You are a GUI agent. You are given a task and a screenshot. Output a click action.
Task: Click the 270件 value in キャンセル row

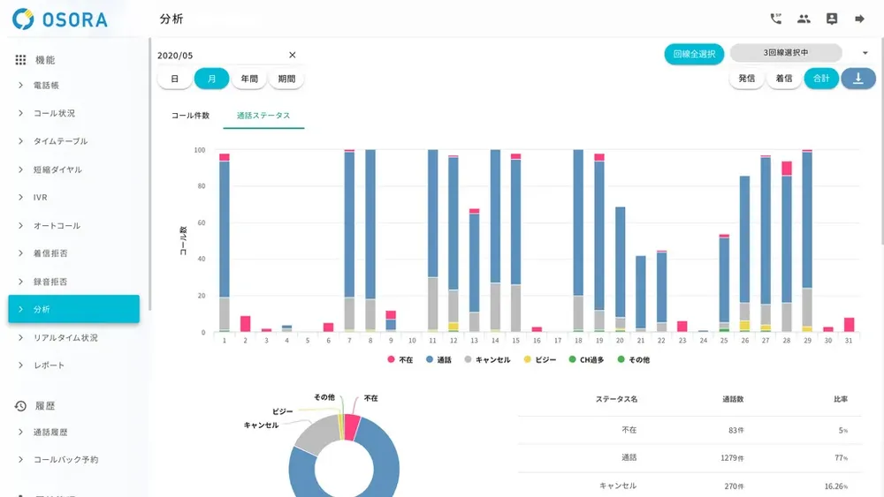pyautogui.click(x=734, y=486)
